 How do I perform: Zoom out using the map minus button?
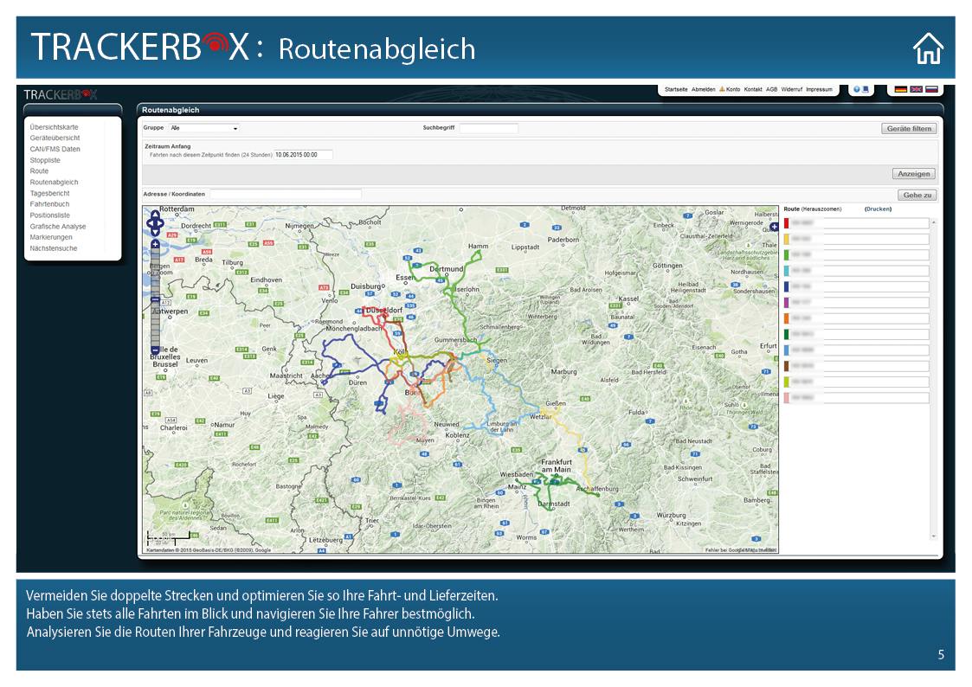(155, 350)
